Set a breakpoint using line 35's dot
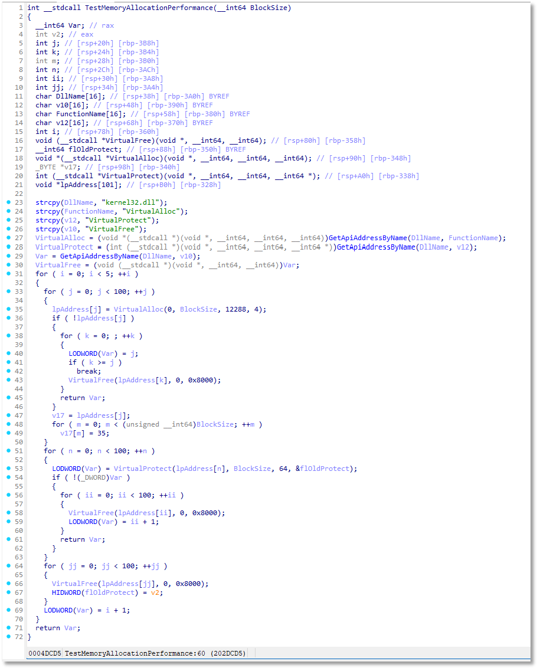 tap(8, 309)
